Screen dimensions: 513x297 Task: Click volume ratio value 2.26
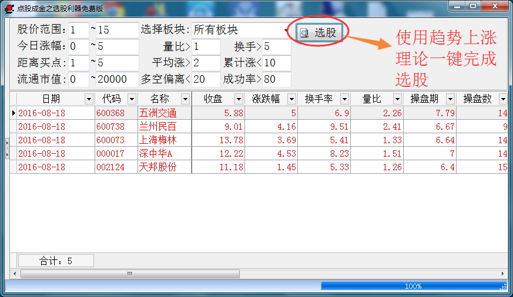[x=393, y=113]
